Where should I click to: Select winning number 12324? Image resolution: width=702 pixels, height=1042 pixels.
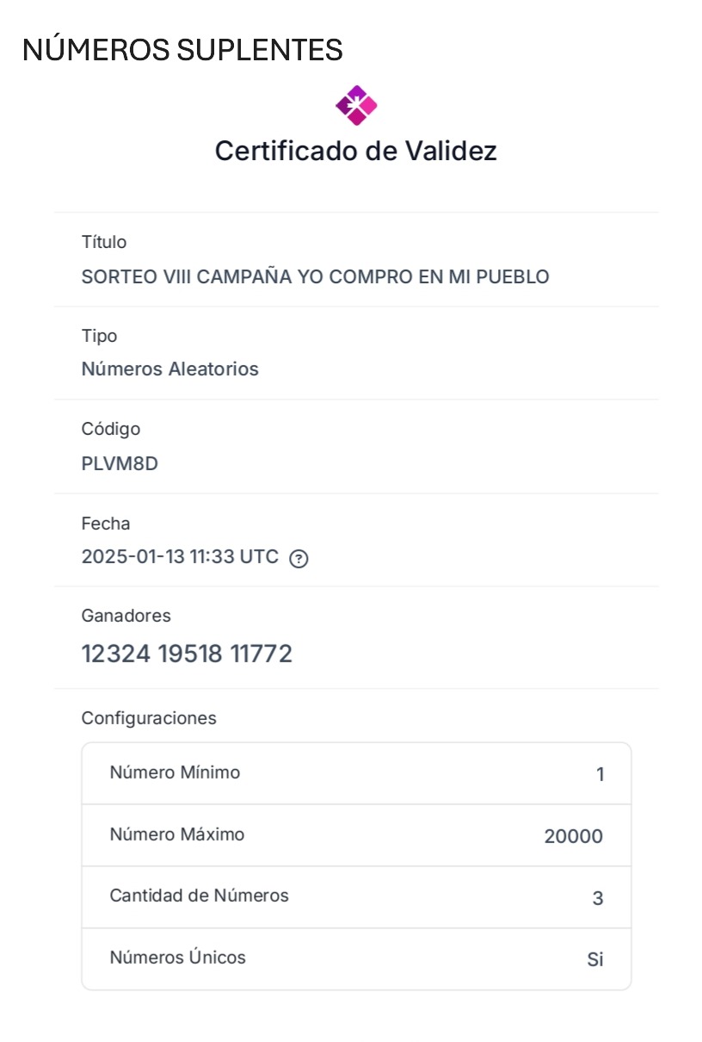click(116, 654)
